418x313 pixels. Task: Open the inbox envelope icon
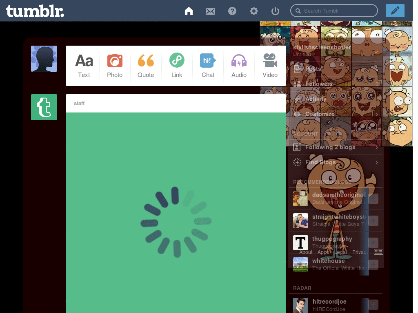tap(210, 11)
